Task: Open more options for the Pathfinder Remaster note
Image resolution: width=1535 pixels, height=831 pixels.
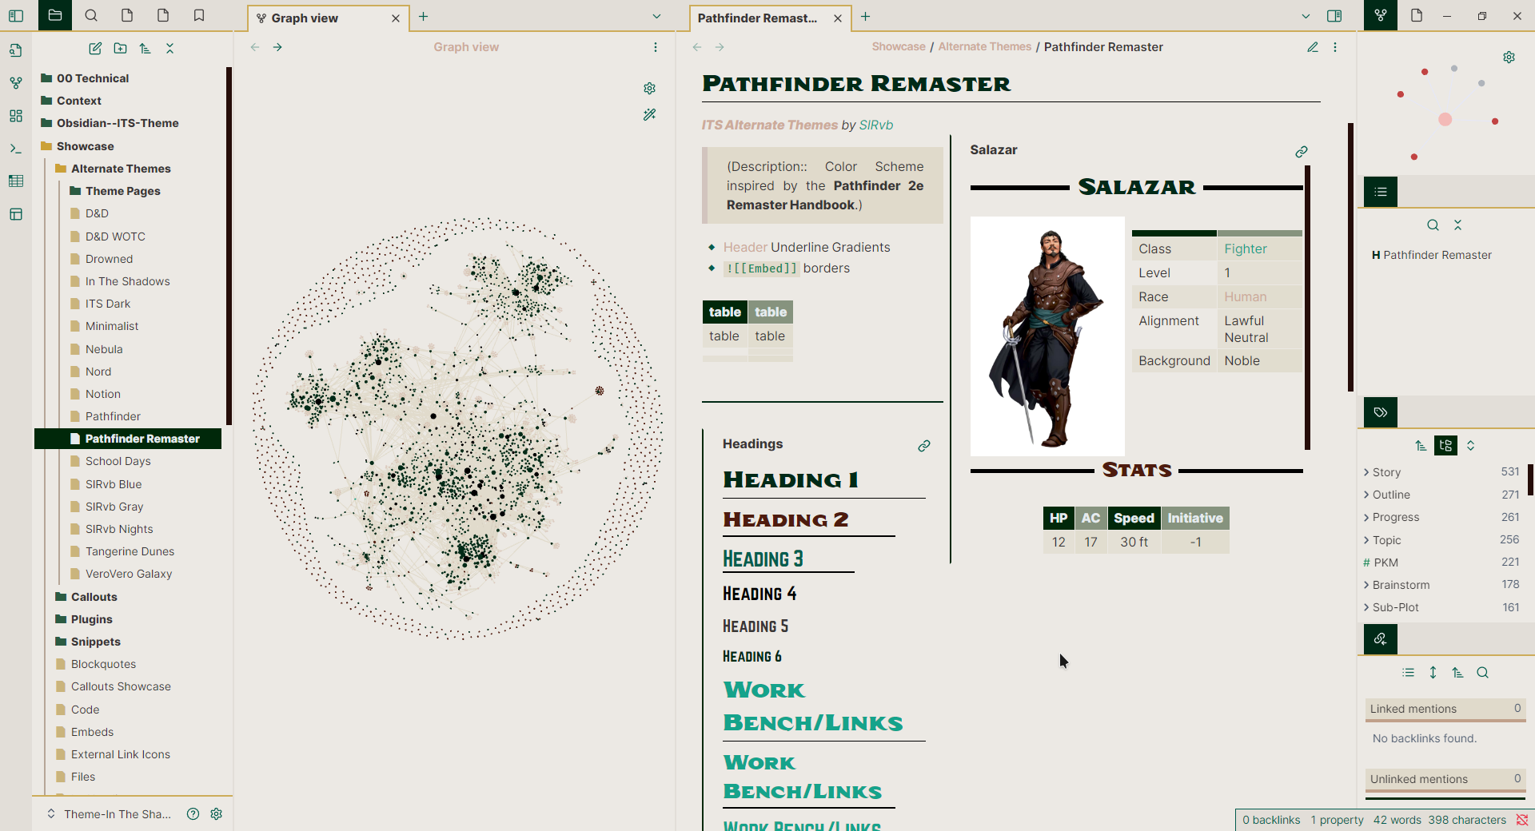Action: point(1335,47)
